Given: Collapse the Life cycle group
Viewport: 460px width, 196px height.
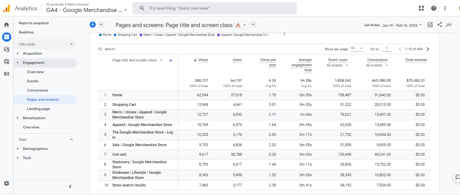Looking at the screenshot, I should pyautogui.click(x=71, y=44).
